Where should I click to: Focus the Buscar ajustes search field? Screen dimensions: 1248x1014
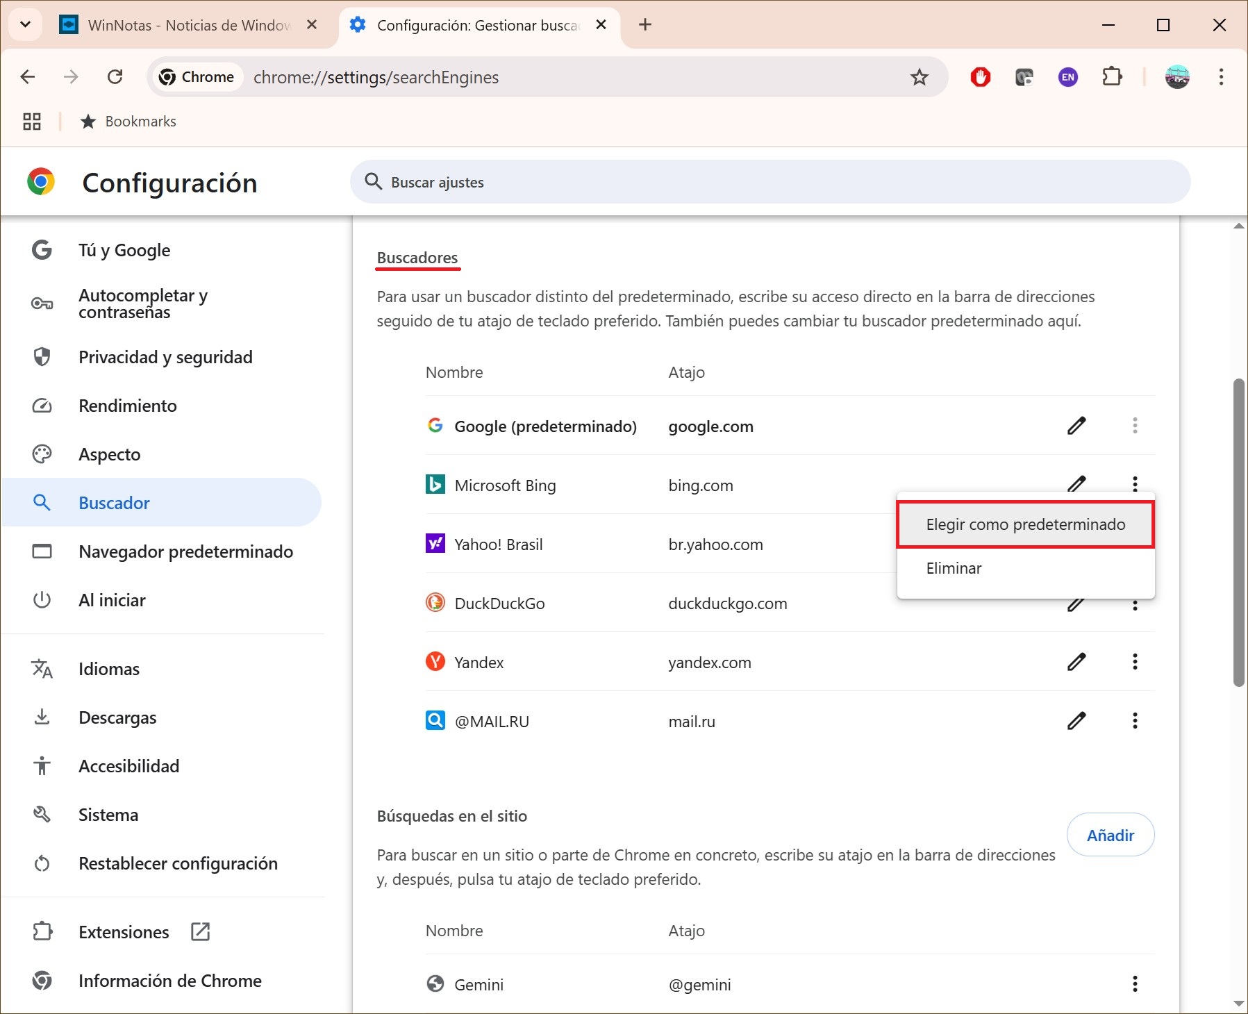tap(770, 182)
